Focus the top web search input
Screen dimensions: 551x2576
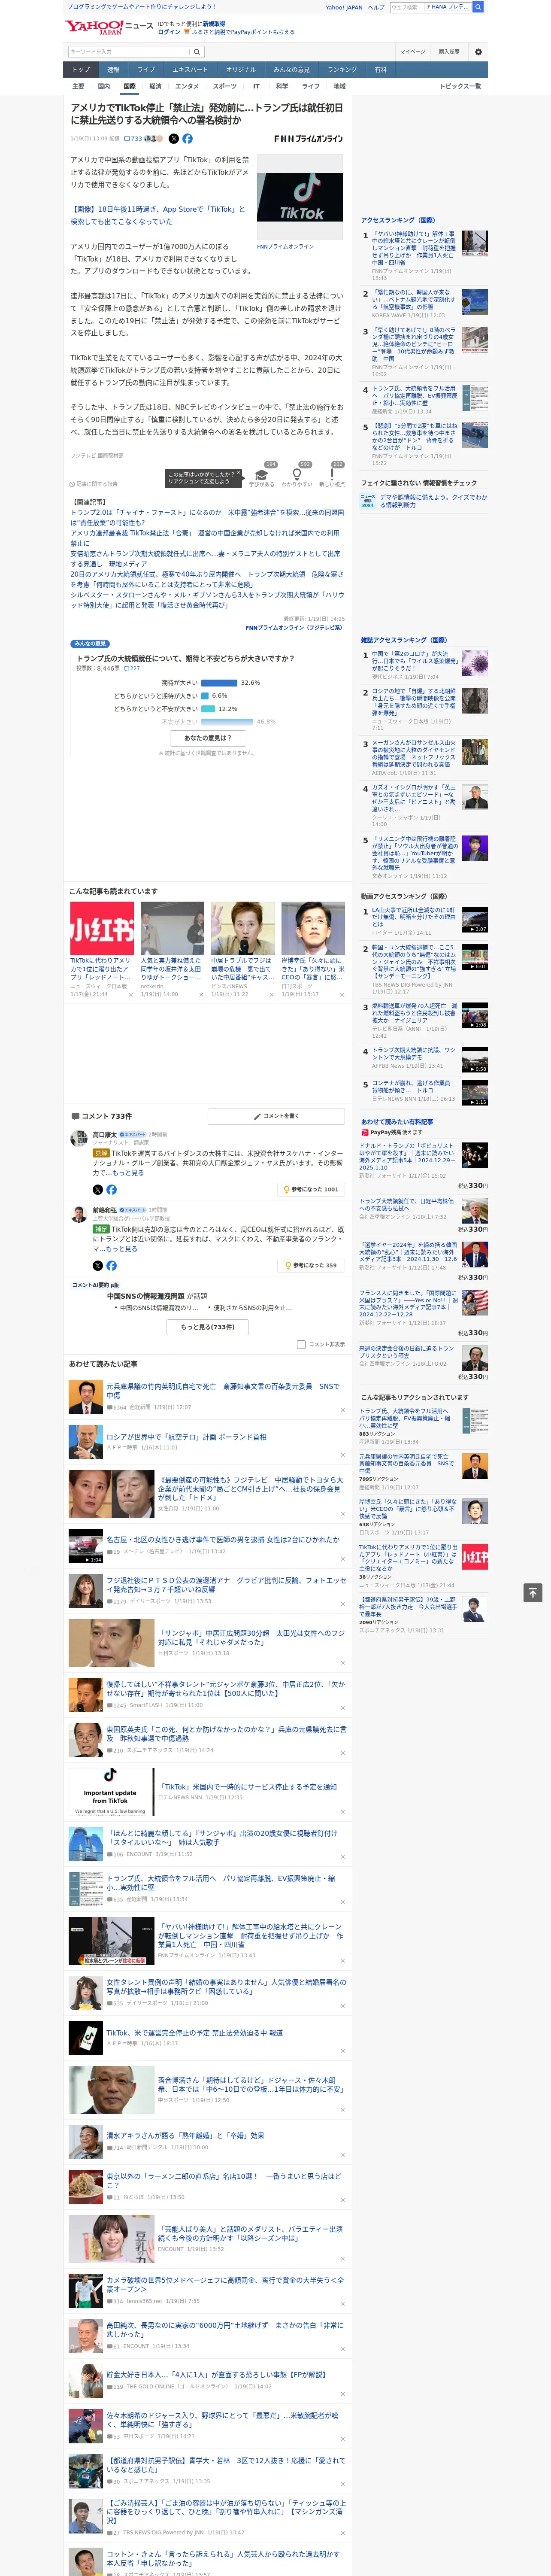click(406, 7)
